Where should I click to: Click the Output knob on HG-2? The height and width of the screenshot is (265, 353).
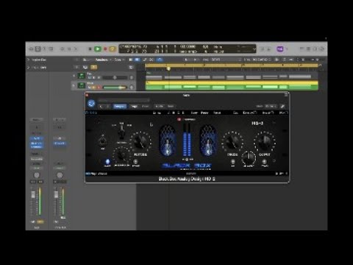(265, 141)
